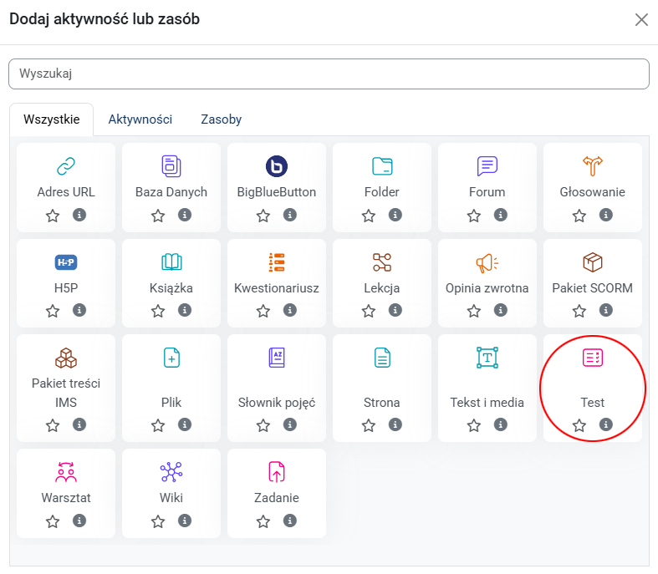This screenshot has width=658, height=574.
Task: Choose the Adres URL link icon
Action: click(x=66, y=165)
